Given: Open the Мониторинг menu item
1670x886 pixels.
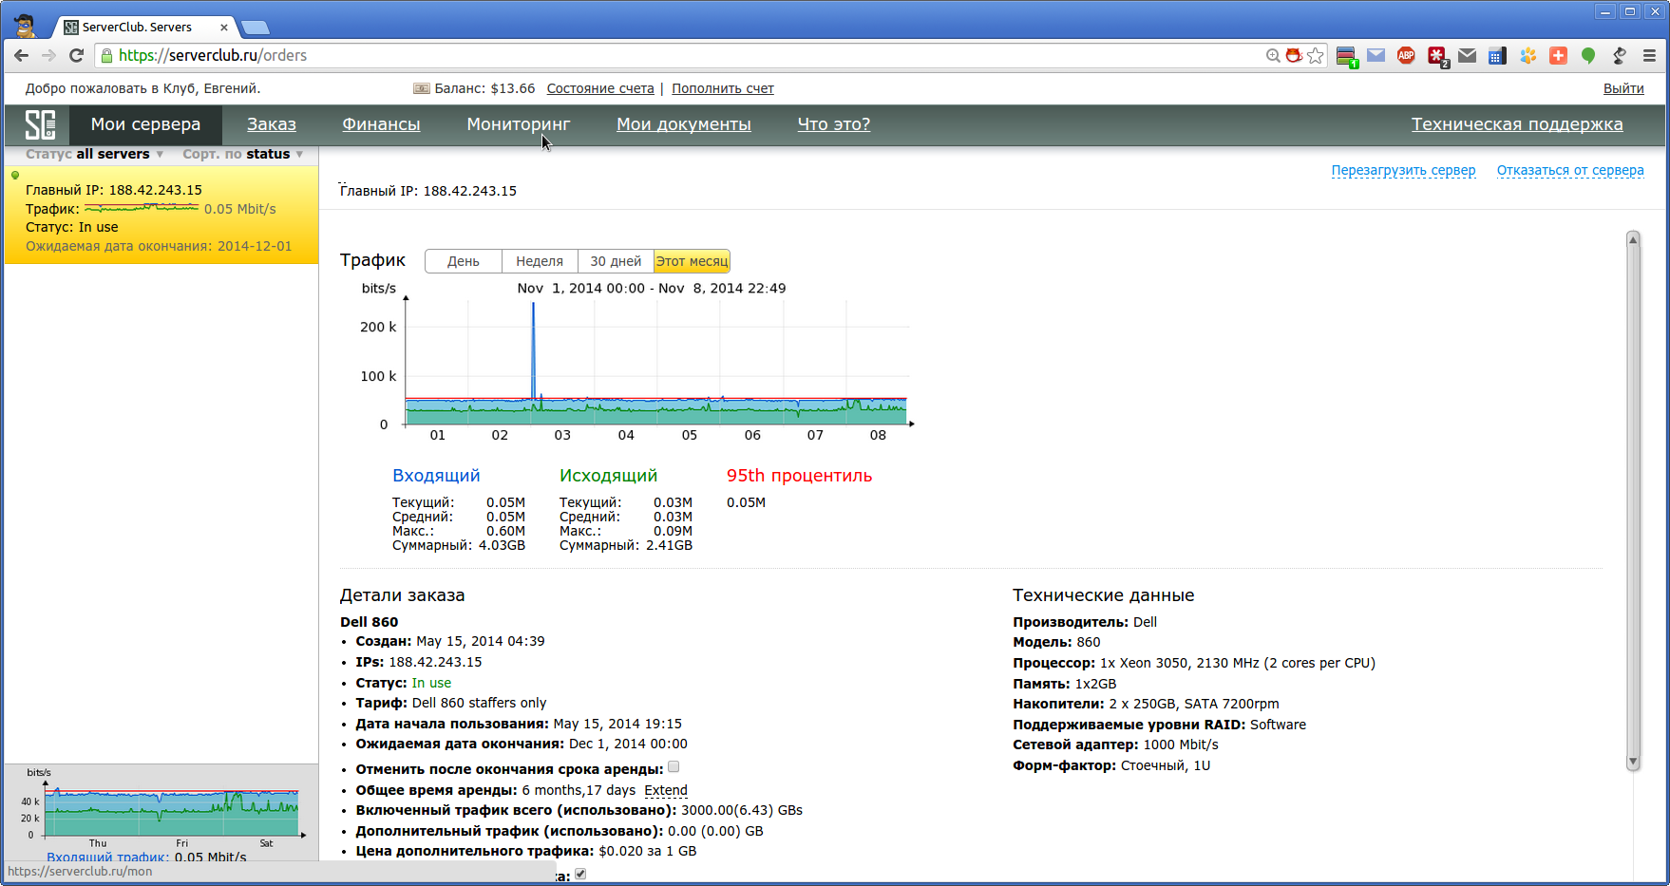Looking at the screenshot, I should pos(519,124).
